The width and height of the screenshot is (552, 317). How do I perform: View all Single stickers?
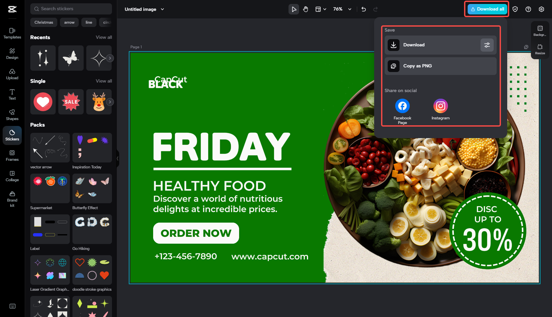(x=104, y=81)
